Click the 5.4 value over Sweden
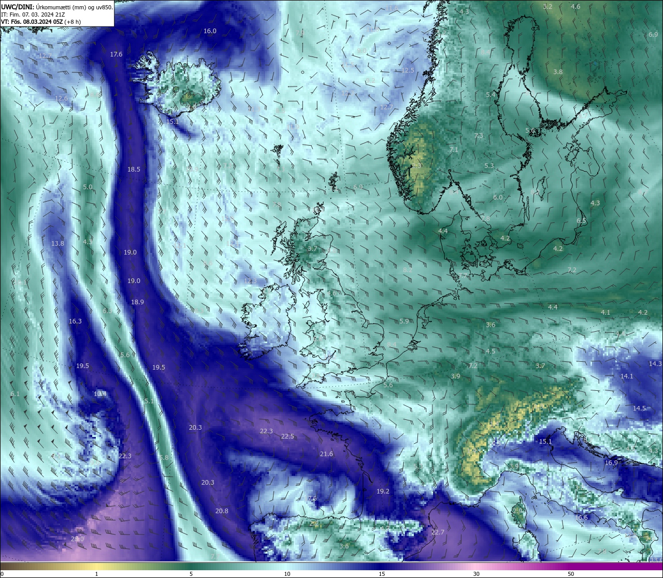The width and height of the screenshot is (663, 578). [491, 95]
